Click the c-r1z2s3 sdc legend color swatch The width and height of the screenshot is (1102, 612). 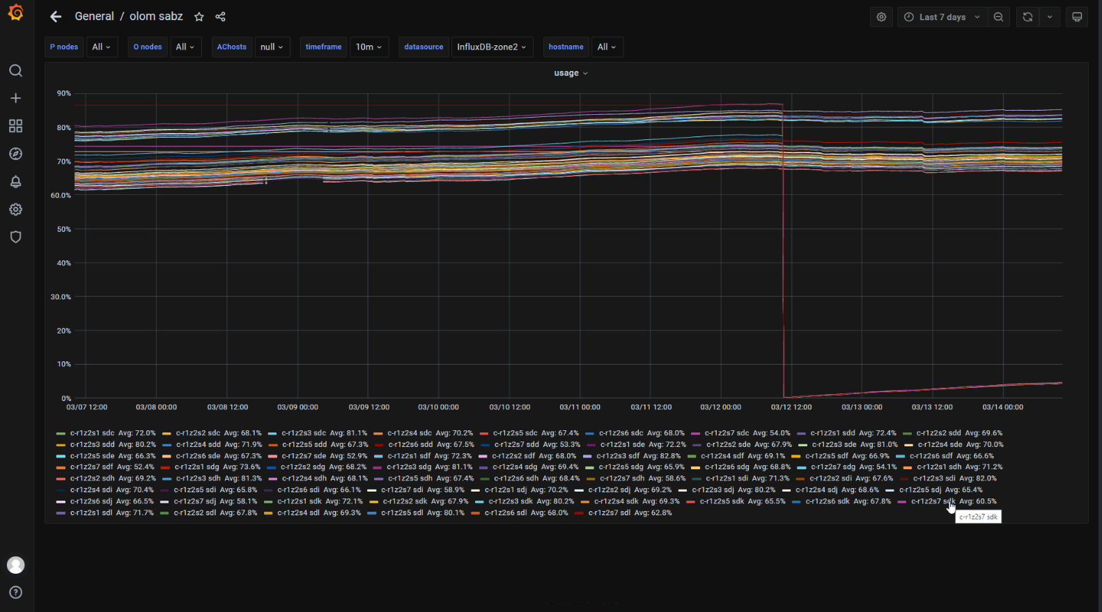click(272, 434)
